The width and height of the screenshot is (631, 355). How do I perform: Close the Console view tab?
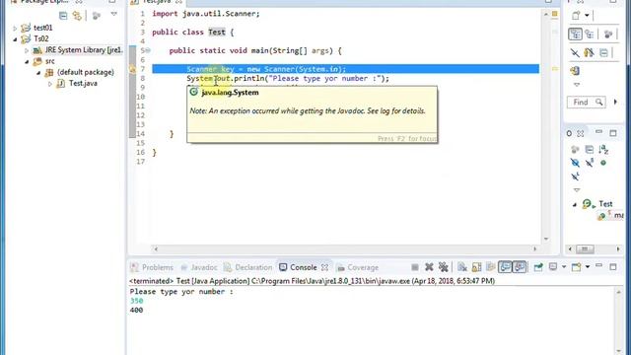tap(324, 267)
